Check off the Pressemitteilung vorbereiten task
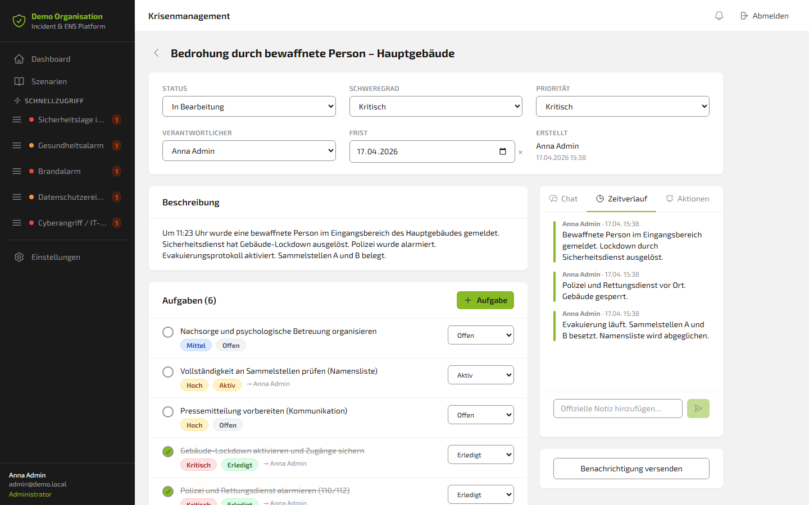Image resolution: width=809 pixels, height=505 pixels. [168, 412]
